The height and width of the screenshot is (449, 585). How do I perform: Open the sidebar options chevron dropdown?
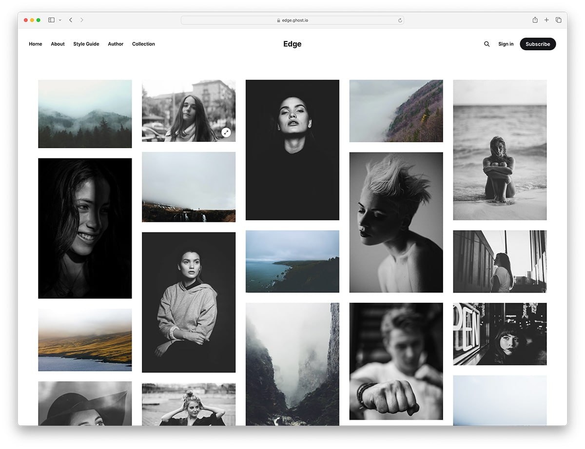pos(60,20)
